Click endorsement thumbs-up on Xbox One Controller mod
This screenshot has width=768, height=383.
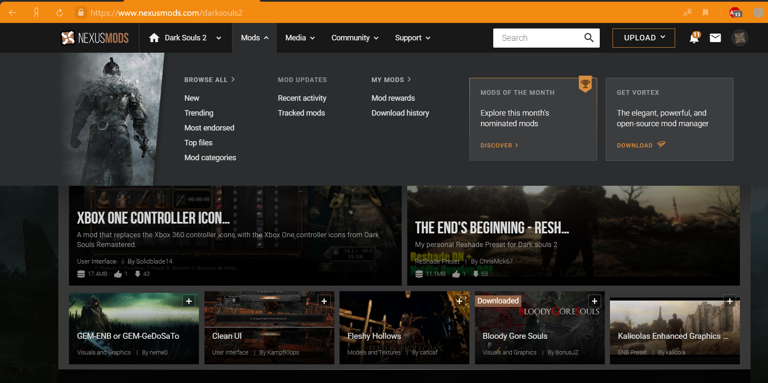(x=118, y=274)
